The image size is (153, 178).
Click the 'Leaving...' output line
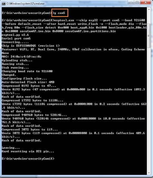11,148
